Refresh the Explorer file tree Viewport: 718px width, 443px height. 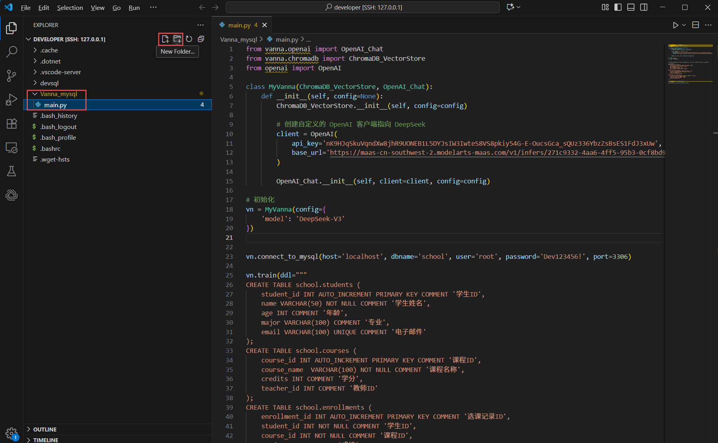pyautogui.click(x=189, y=39)
